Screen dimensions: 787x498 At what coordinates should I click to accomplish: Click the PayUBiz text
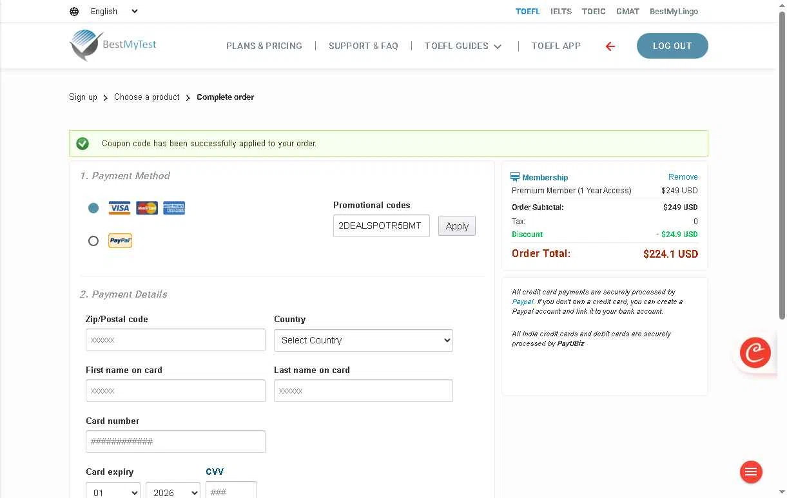(570, 344)
